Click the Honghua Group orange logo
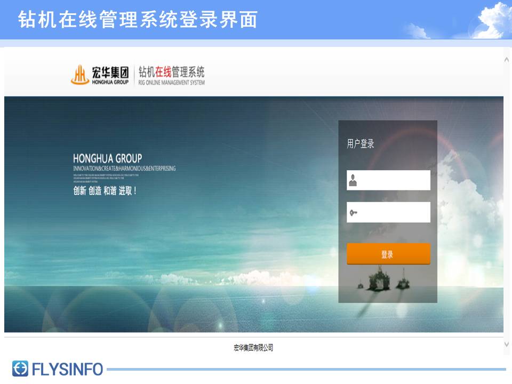This screenshot has height=384, width=512. click(x=79, y=75)
